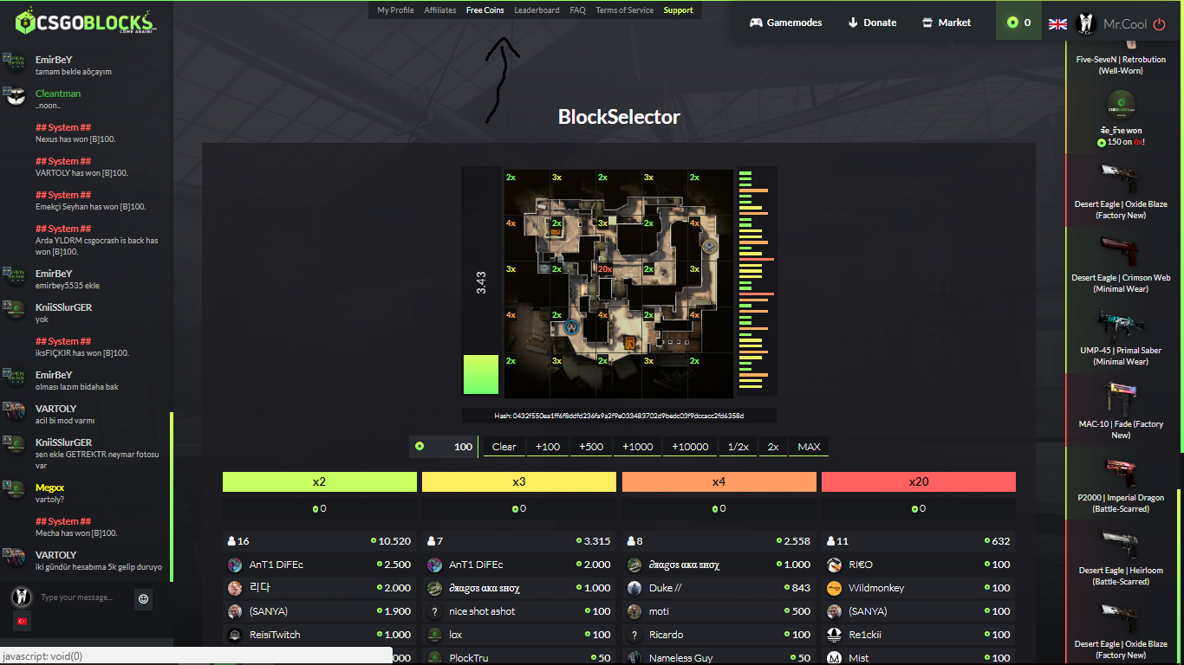Click nice shot ashot's question-mark avatar
The image size is (1184, 665).
[434, 611]
